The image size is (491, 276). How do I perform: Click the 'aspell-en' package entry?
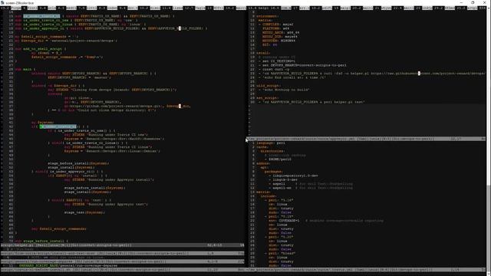click(x=280, y=188)
